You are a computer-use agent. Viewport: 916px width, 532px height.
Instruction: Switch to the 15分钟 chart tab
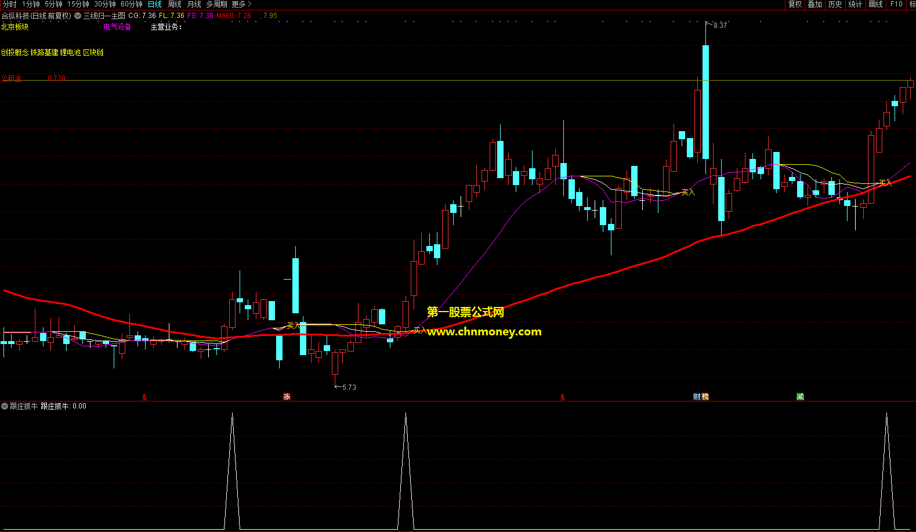pos(78,4)
